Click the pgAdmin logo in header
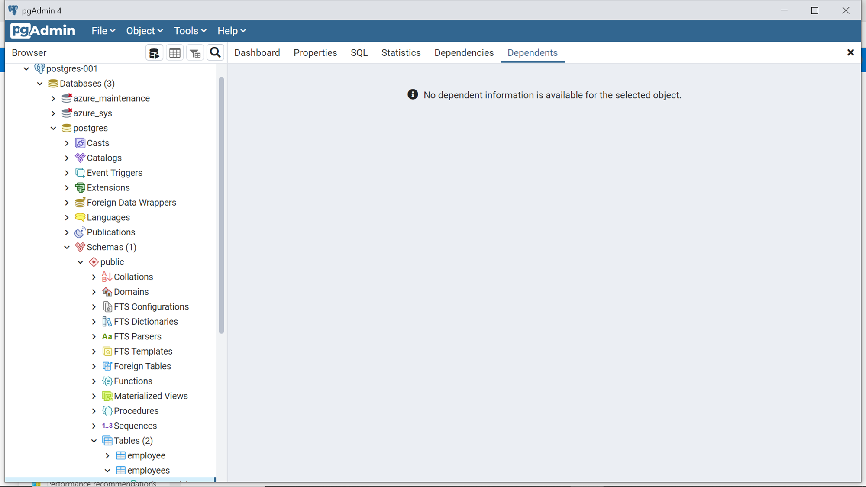 tap(43, 31)
